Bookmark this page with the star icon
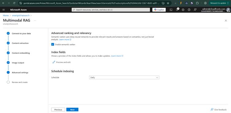Screen dimensions: 231x113 [x=168, y=3]
